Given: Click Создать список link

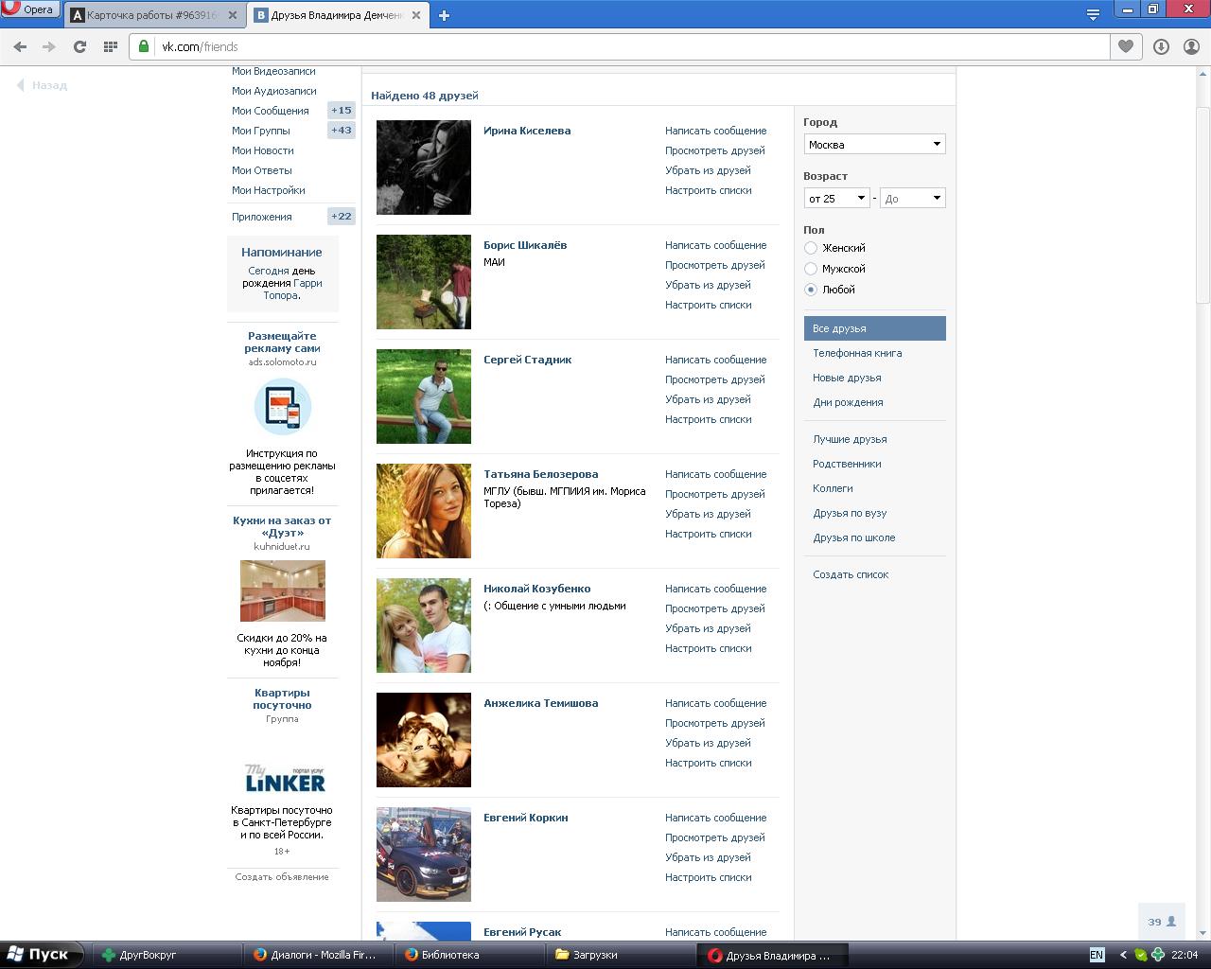Looking at the screenshot, I should pos(851,574).
